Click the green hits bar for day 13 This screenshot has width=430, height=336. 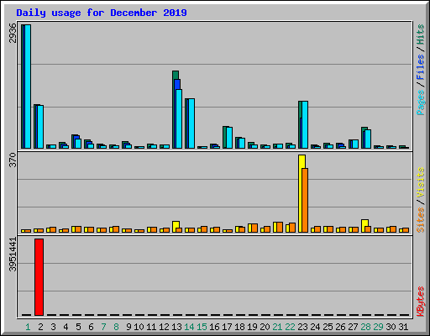click(x=176, y=75)
